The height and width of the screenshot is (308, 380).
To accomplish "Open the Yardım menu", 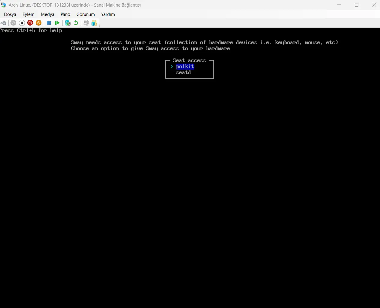I will pos(108,14).
